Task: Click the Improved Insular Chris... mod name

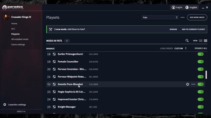Action: tap(72, 99)
